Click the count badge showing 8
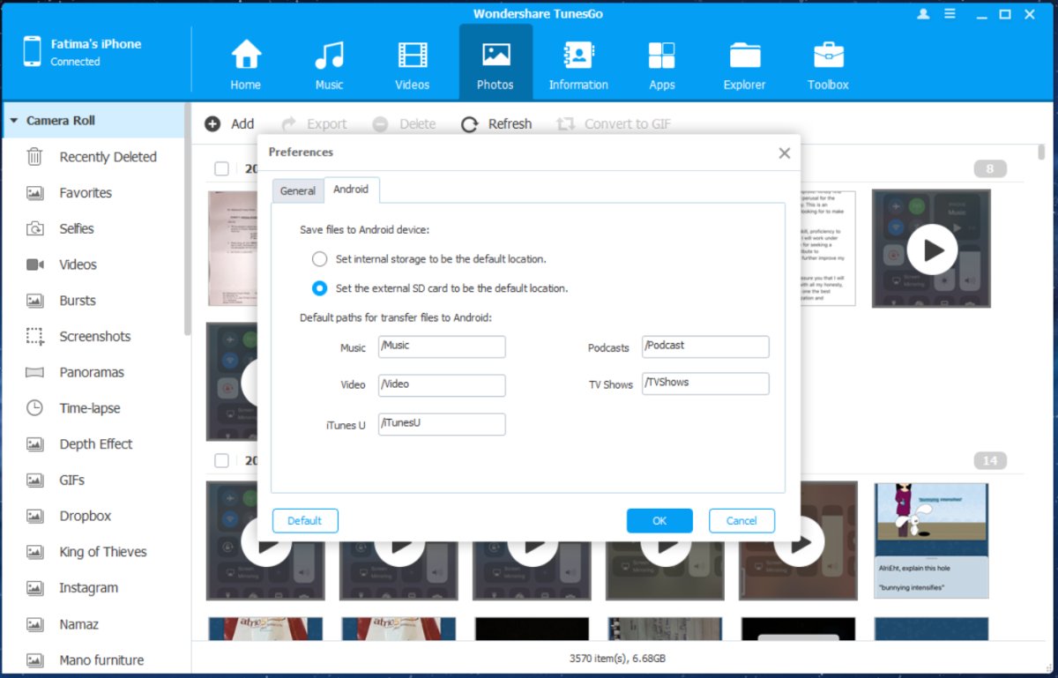The height and width of the screenshot is (678, 1058). click(x=990, y=169)
